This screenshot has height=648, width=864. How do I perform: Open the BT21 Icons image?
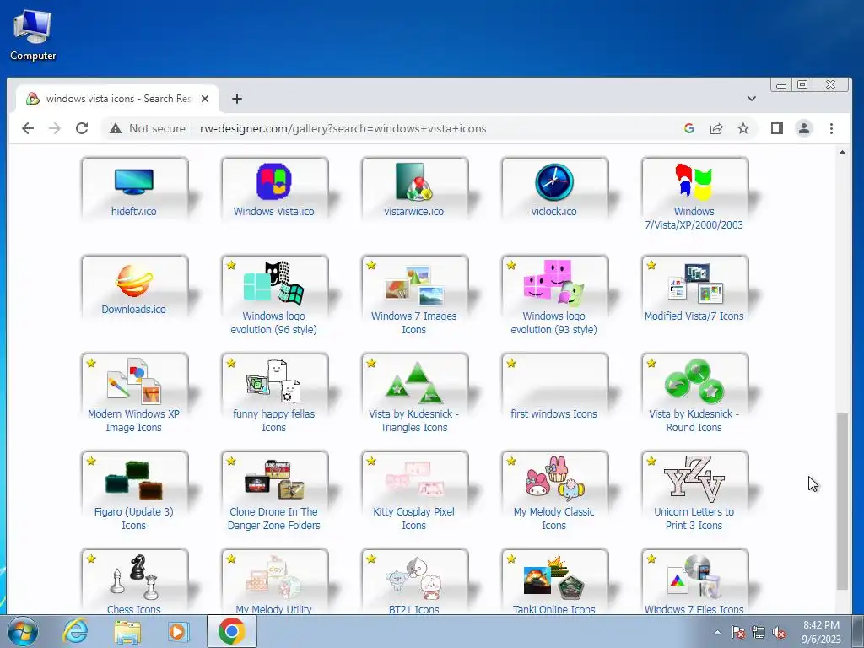(x=413, y=578)
